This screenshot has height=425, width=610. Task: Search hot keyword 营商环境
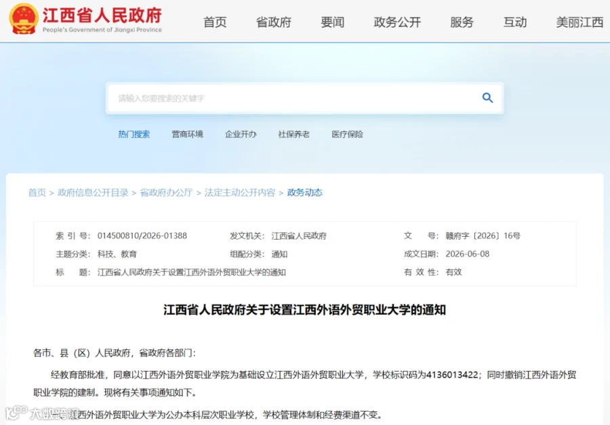coord(187,135)
